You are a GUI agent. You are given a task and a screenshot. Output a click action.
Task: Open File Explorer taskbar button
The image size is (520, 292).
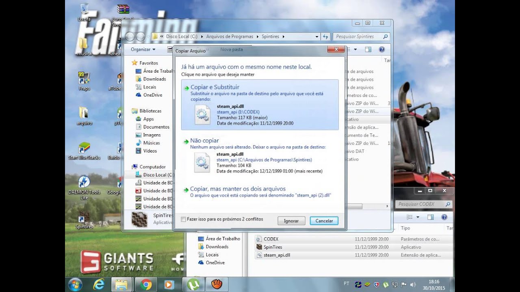[122, 285]
